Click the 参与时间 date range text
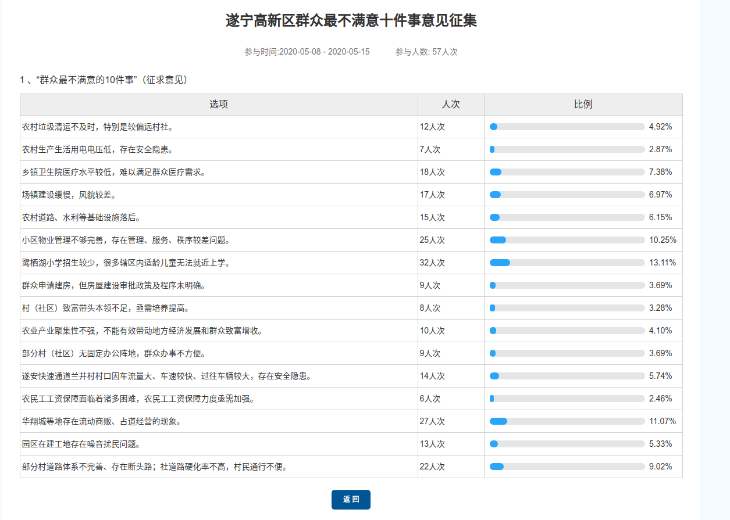The width and height of the screenshot is (730, 520). (x=307, y=52)
